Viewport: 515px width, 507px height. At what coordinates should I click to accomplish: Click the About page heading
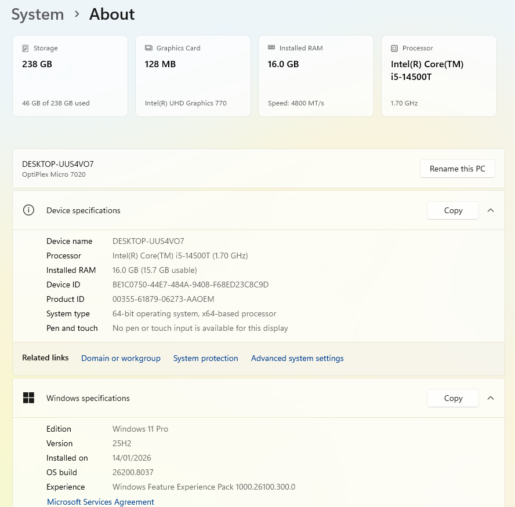pos(112,14)
